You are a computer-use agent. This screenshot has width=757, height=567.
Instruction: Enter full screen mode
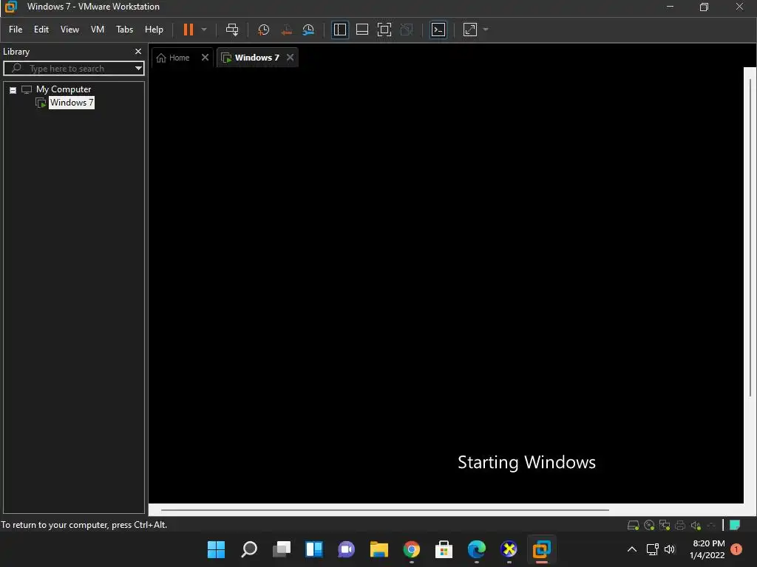[x=384, y=30]
